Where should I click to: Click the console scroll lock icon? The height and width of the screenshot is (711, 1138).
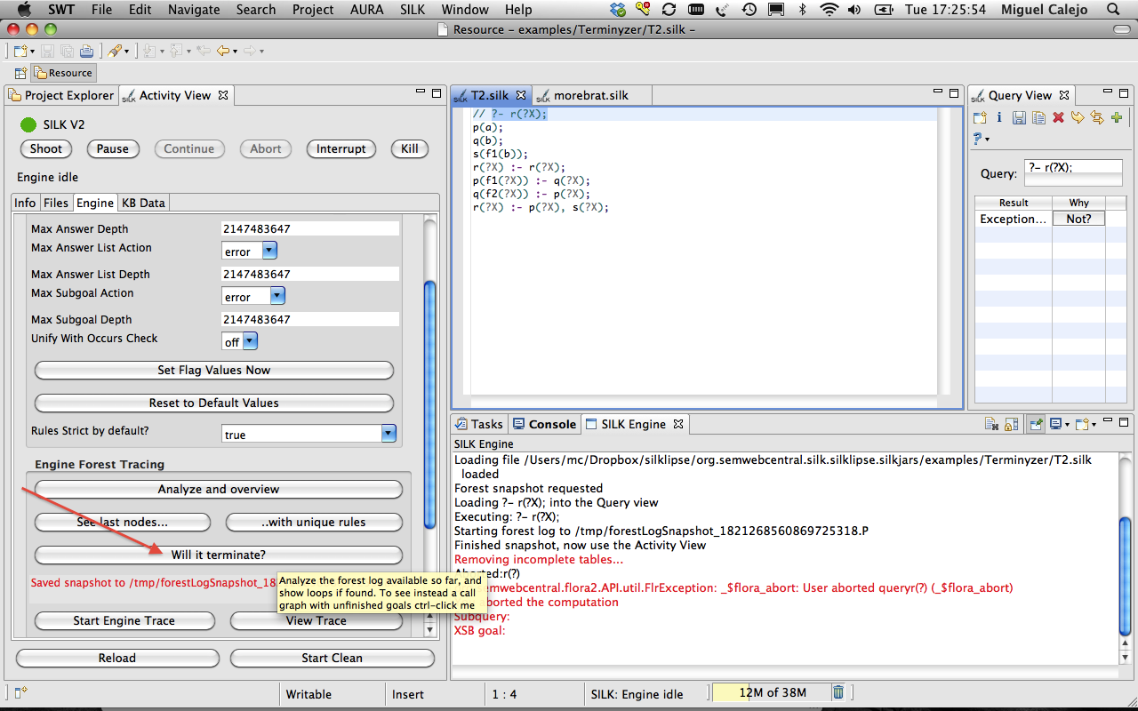(x=1011, y=425)
